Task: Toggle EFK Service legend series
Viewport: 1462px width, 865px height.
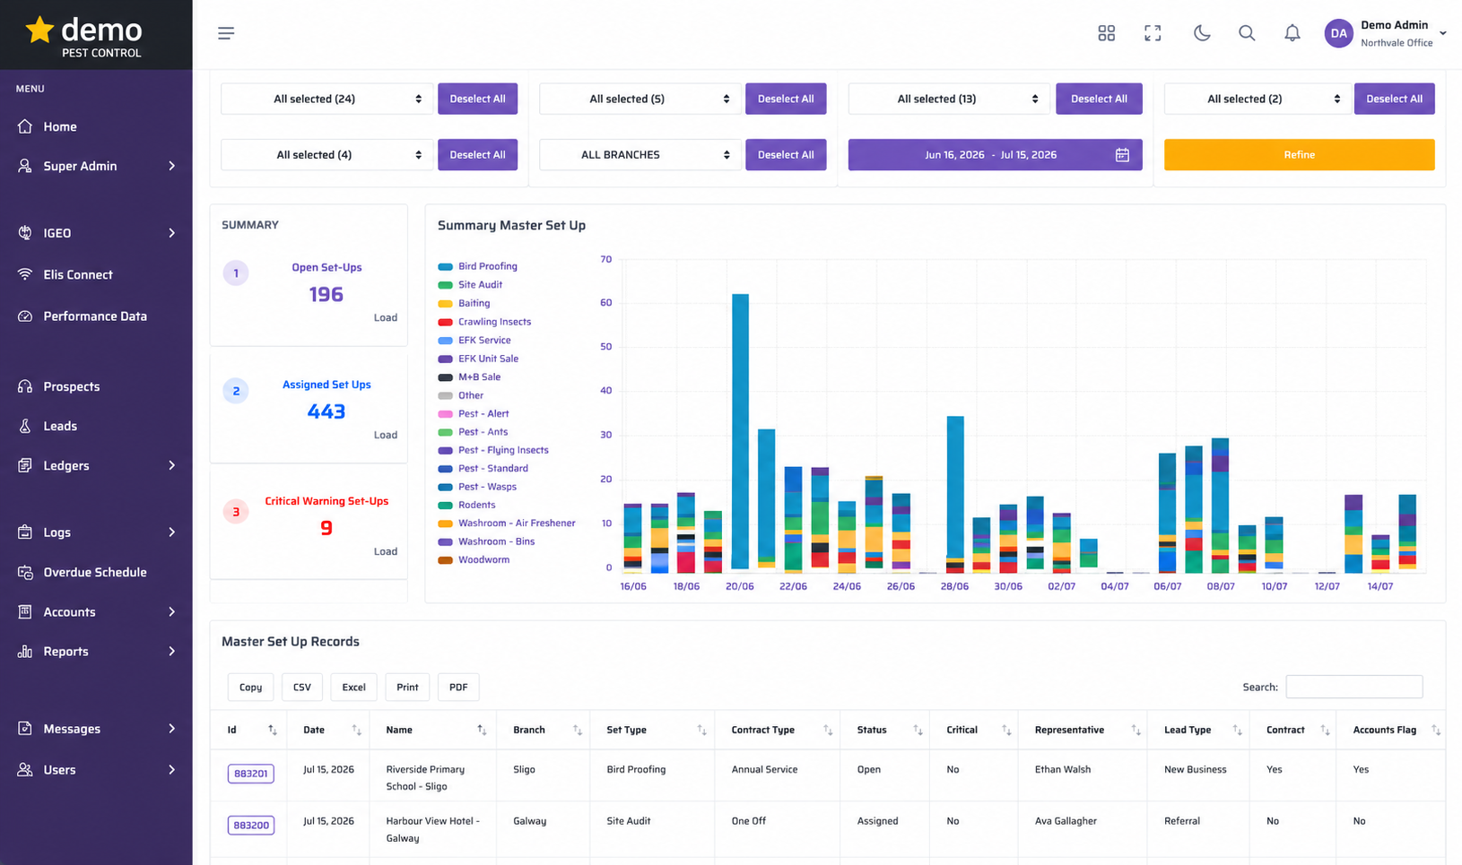Action: pos(474,340)
